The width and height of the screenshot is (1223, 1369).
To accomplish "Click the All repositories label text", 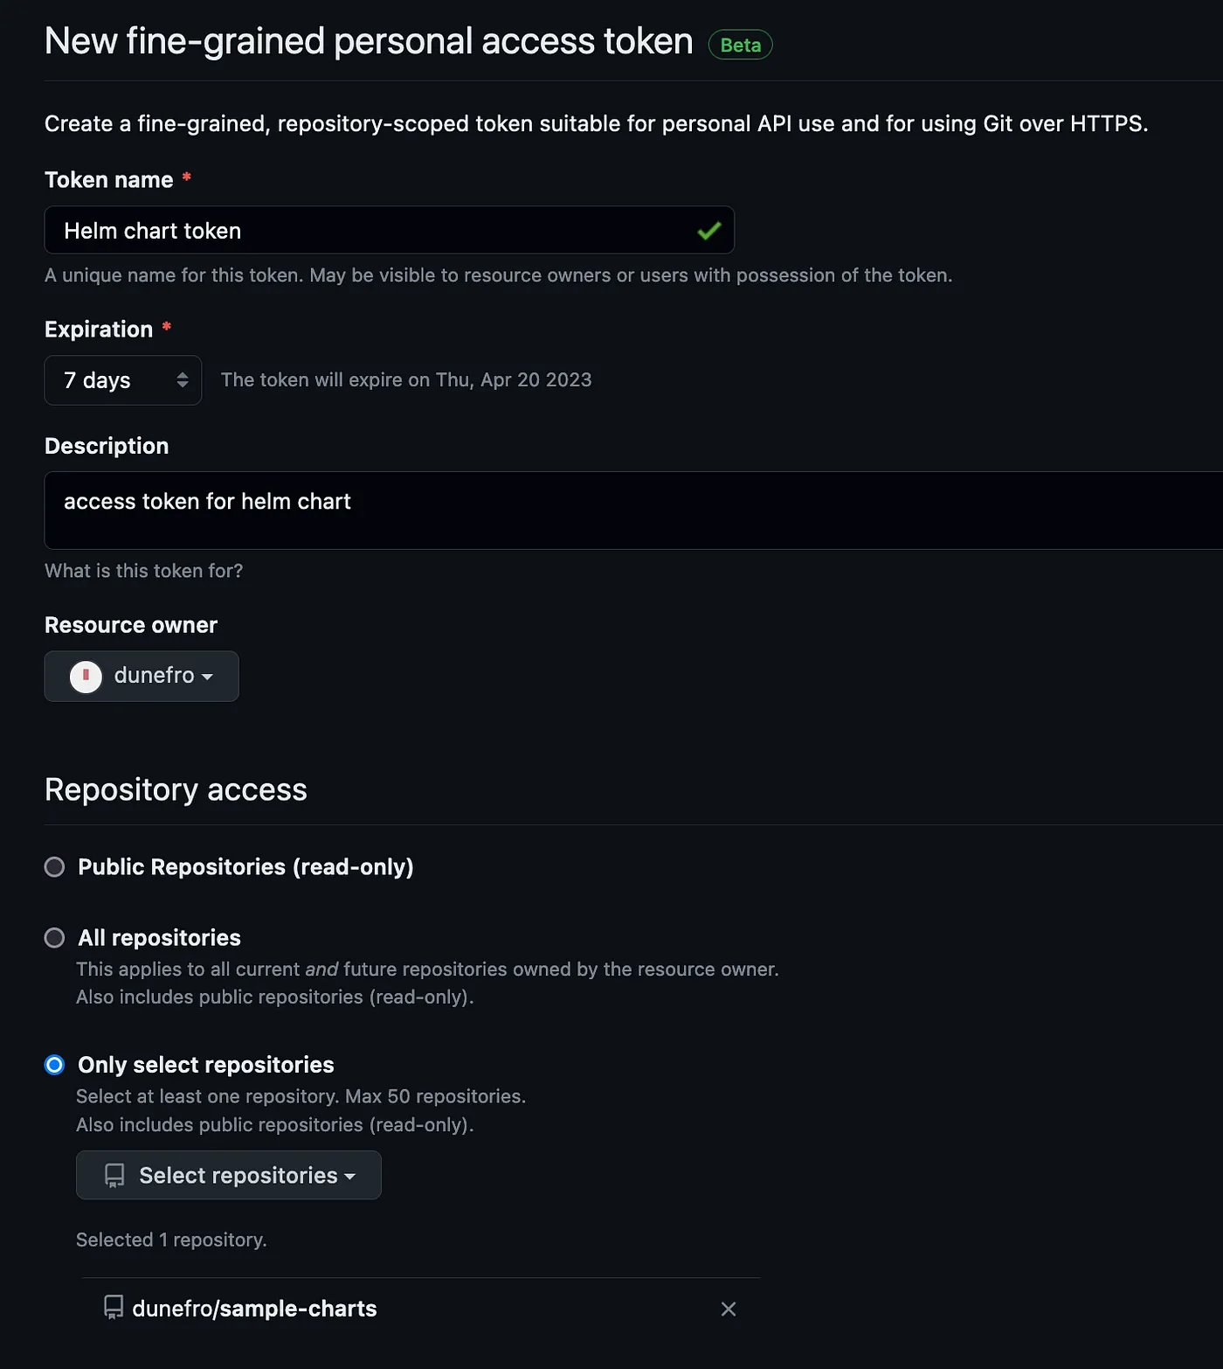I will click(x=159, y=938).
